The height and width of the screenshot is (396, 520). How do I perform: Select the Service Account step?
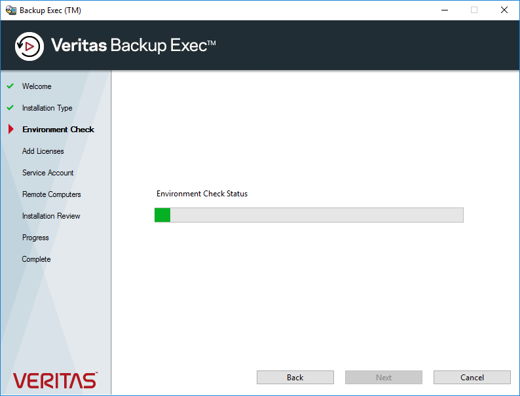(x=48, y=173)
